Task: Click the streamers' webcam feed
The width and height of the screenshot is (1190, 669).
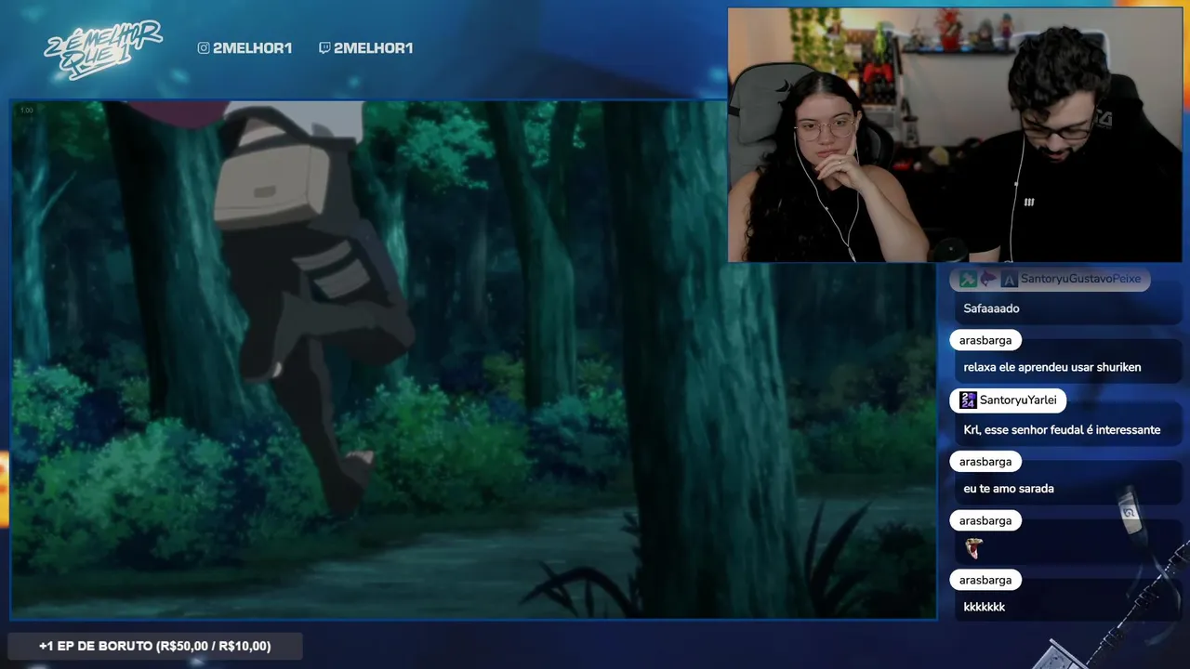Action: [955, 136]
